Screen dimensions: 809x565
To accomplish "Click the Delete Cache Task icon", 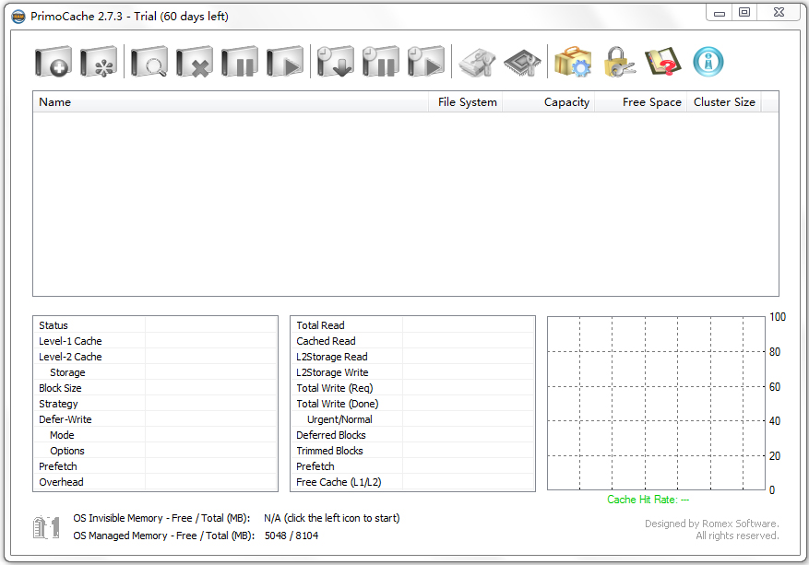I will point(195,63).
